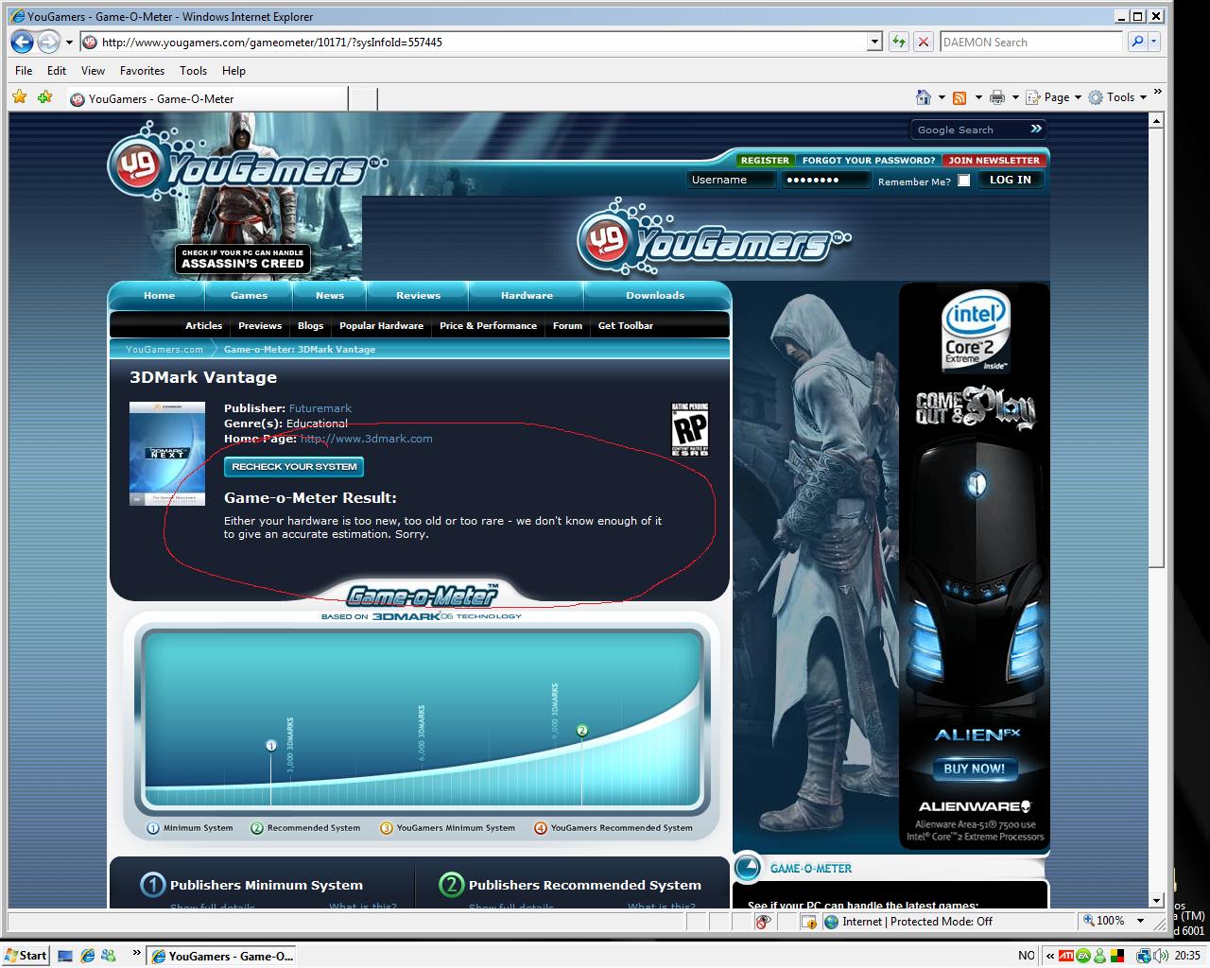This screenshot has width=1210, height=968.
Task: Go back with the IE Back arrow
Action: tap(23, 42)
